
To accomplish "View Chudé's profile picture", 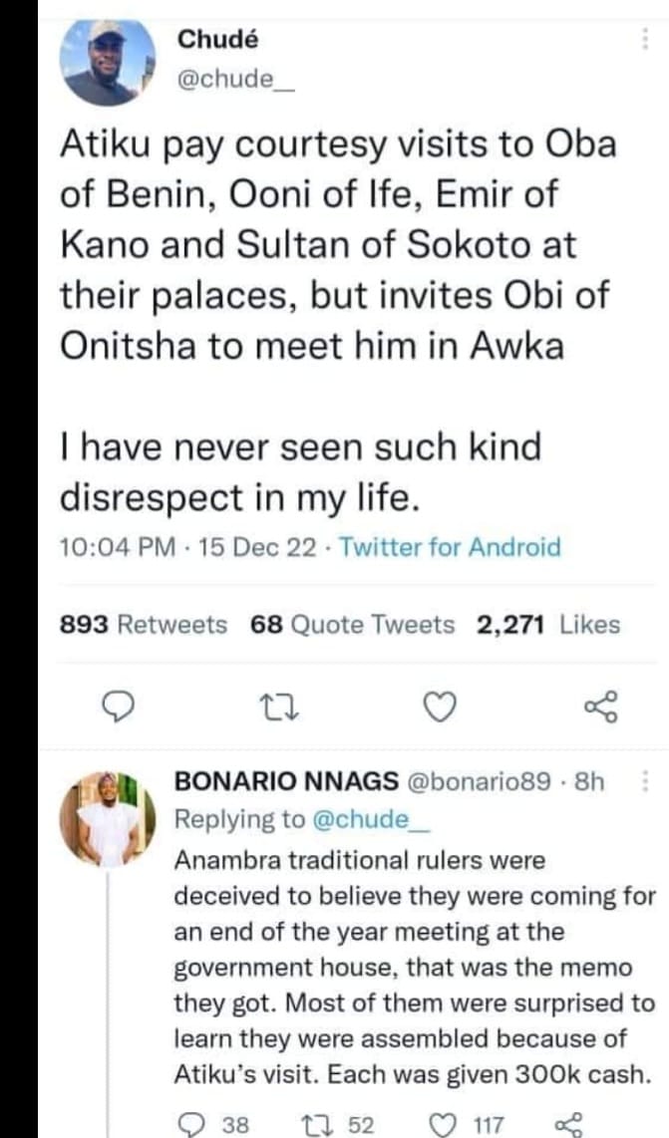I will [x=108, y=61].
